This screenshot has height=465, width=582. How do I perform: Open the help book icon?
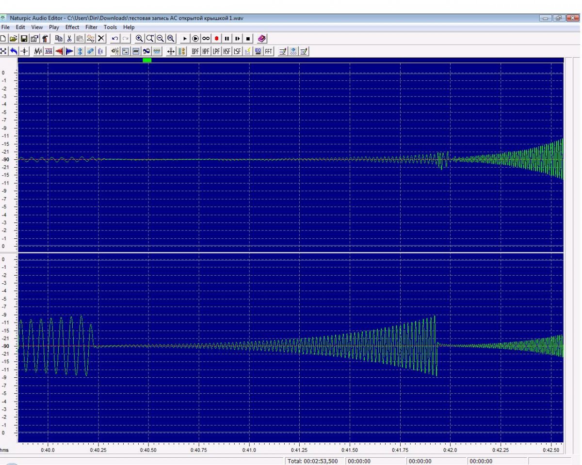tap(262, 38)
